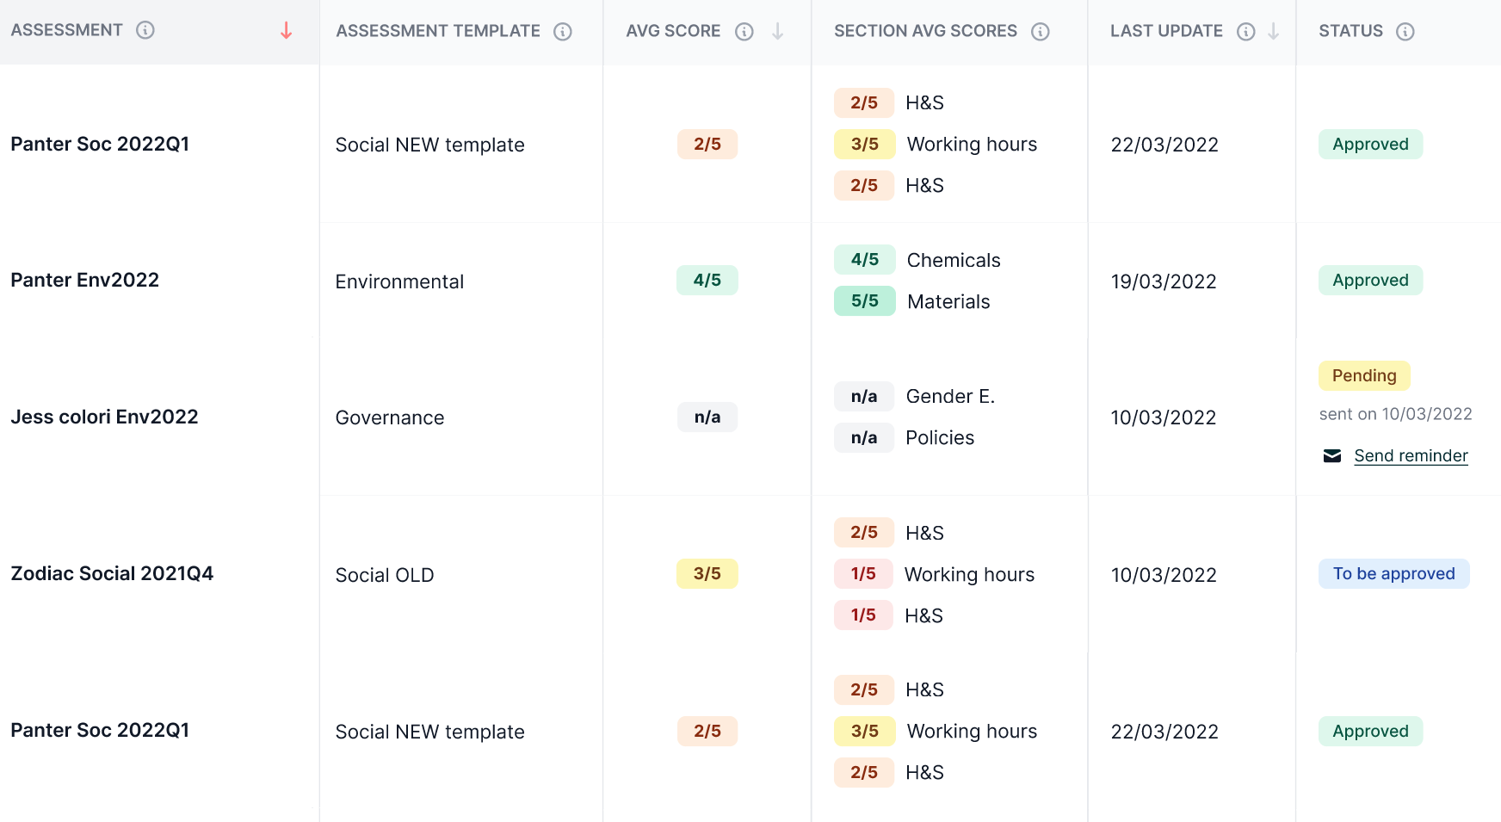
Task: Click the red sort arrow in Assessment column
Action: [287, 31]
